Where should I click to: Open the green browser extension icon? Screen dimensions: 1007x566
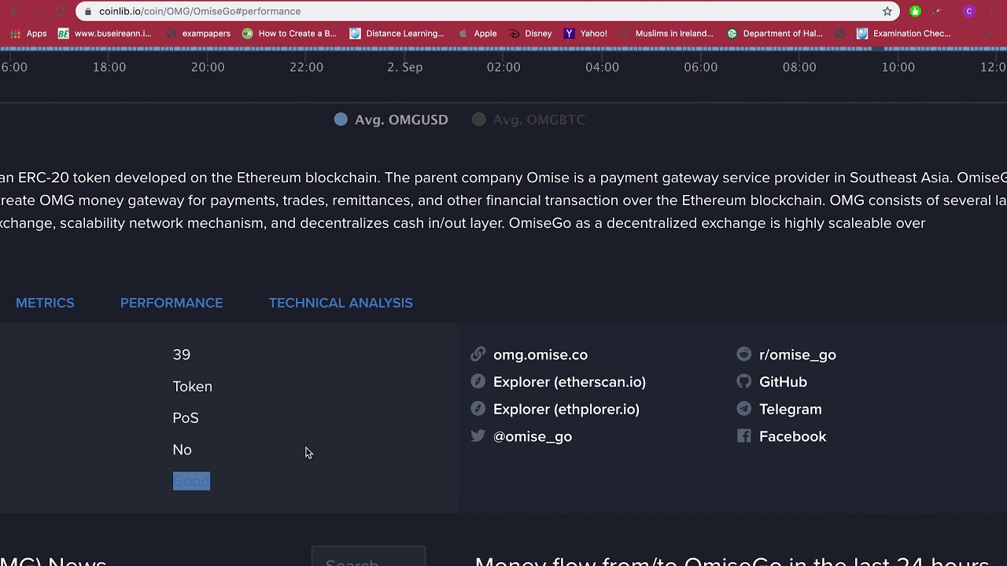pos(915,11)
